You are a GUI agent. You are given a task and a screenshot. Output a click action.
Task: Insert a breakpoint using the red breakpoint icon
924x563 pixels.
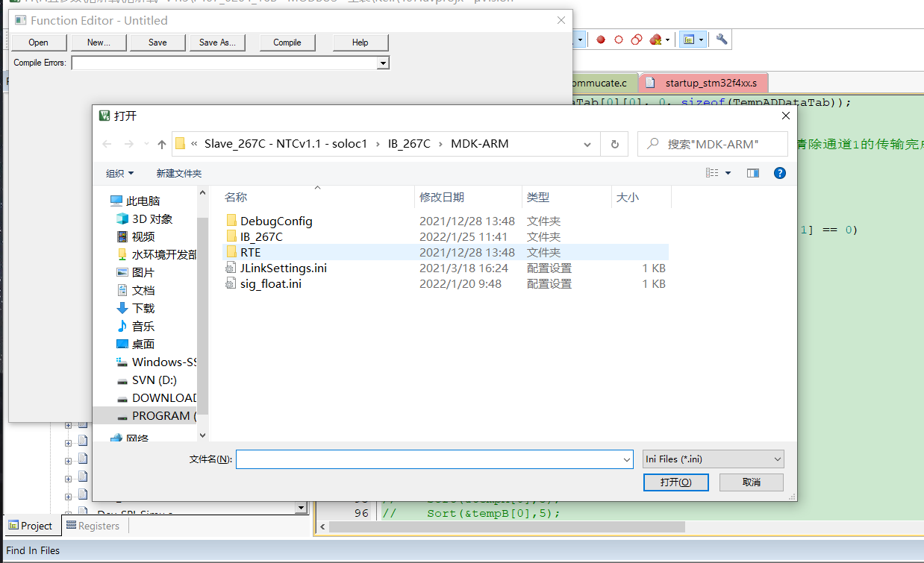click(601, 39)
